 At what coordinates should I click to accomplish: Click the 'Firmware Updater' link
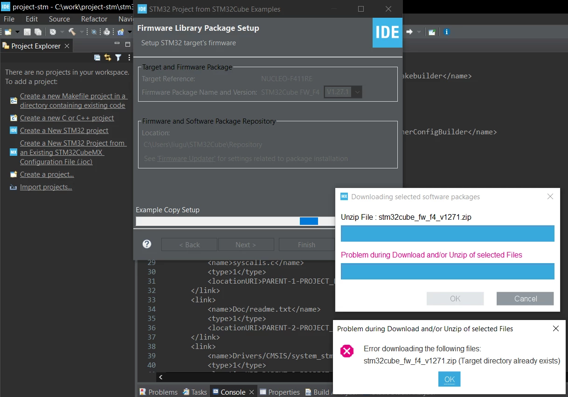(x=187, y=159)
